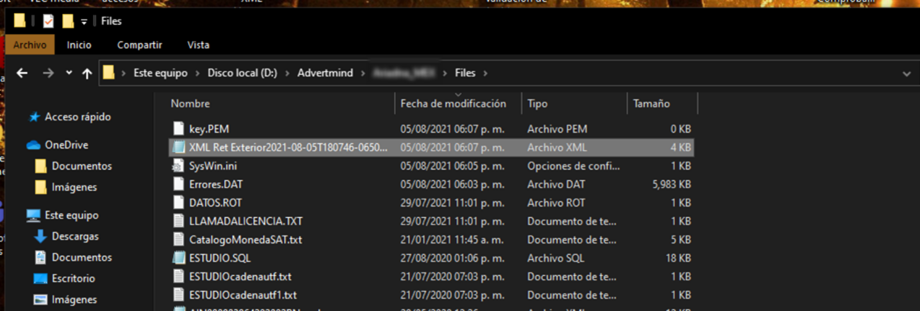Open Imágenes under OneDrive
Image resolution: width=920 pixels, height=311 pixels.
(x=74, y=187)
